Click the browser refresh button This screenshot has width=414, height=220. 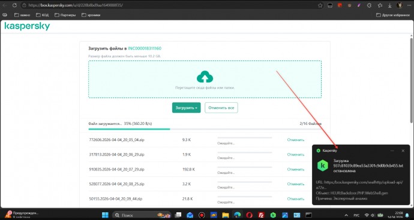click(x=14, y=5)
